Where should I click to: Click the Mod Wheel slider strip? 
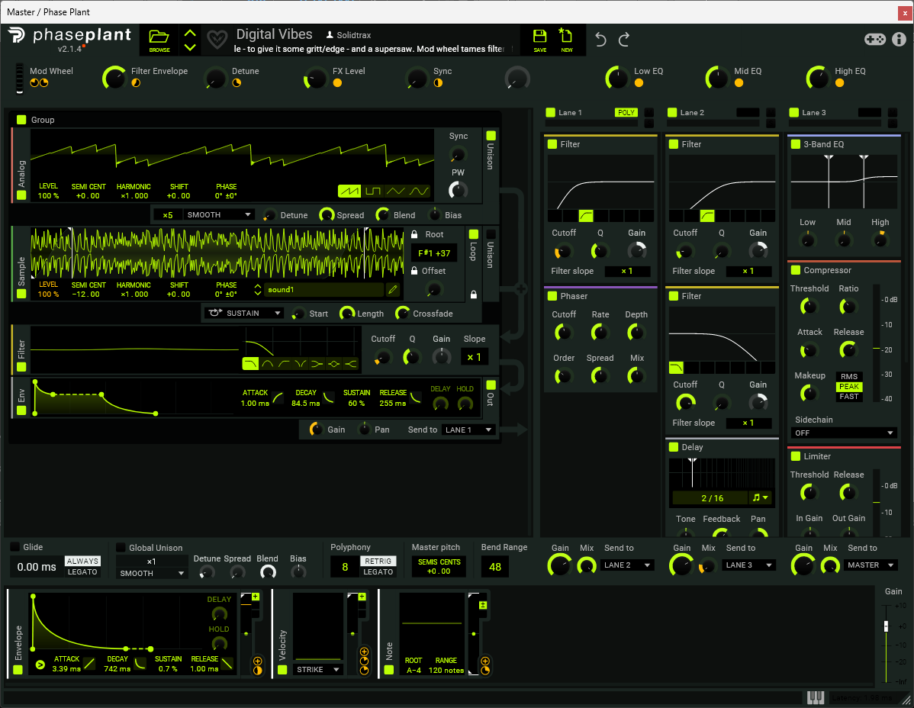(x=20, y=78)
